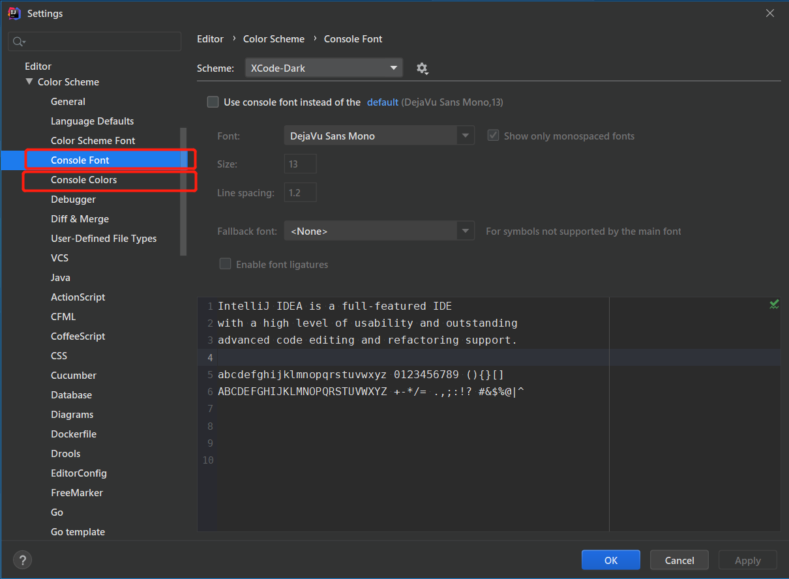The width and height of the screenshot is (789, 579).
Task: Click the Cancel button
Action: pyautogui.click(x=679, y=560)
